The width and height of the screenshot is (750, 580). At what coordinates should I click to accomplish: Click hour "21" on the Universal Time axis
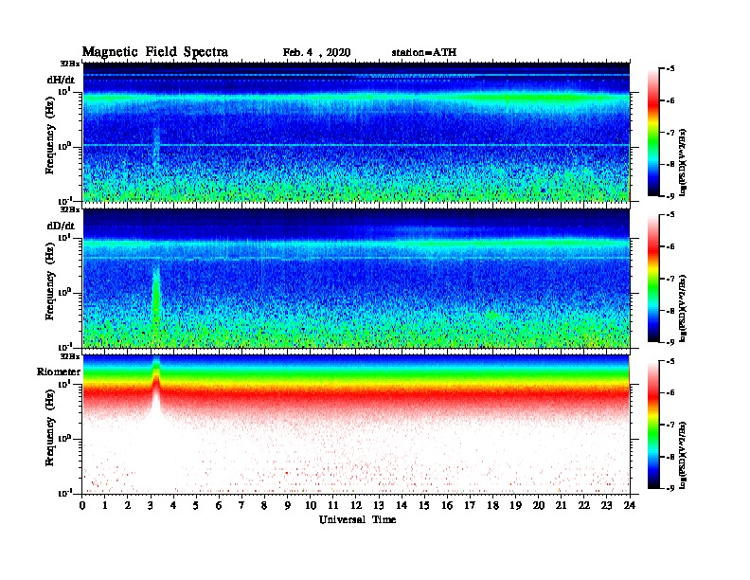pyautogui.click(x=562, y=505)
